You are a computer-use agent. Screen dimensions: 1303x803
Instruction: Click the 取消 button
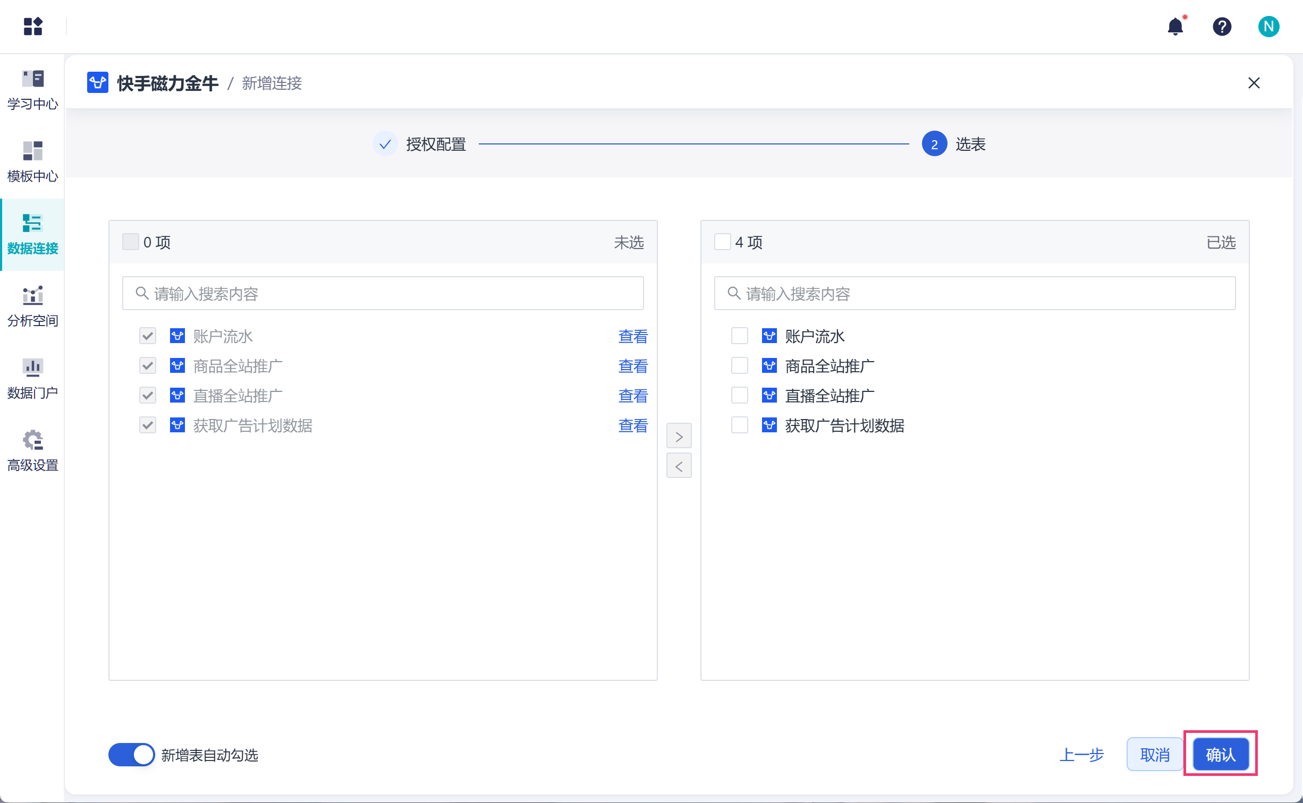coord(1155,755)
